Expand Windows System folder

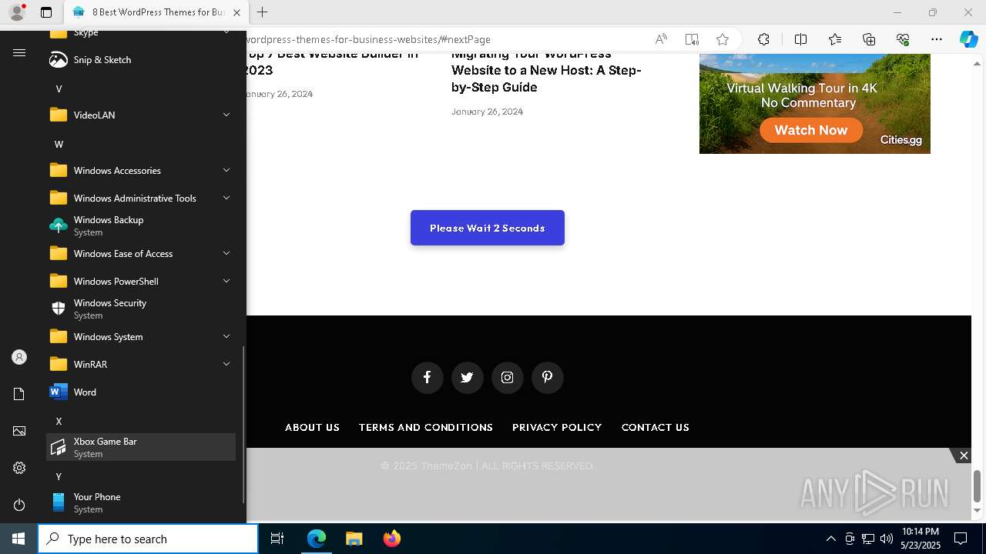141,336
